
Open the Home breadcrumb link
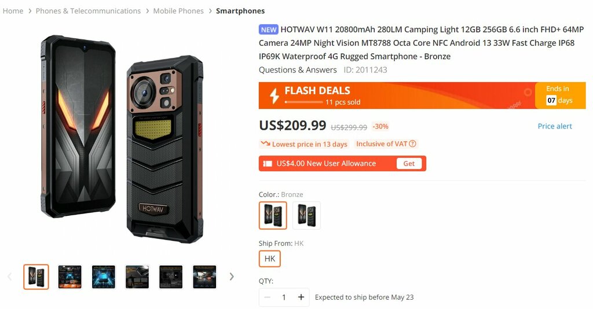[x=13, y=11]
